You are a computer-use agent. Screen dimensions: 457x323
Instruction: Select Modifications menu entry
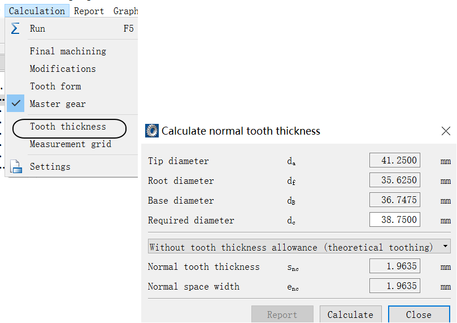[63, 69]
